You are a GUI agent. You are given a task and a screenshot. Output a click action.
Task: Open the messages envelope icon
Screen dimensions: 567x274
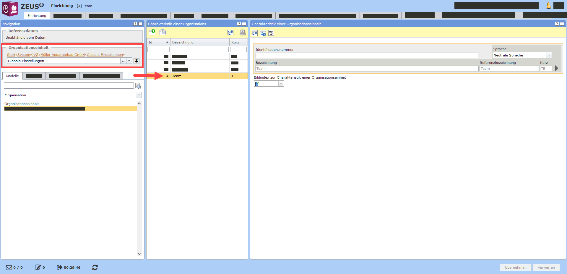click(9, 267)
